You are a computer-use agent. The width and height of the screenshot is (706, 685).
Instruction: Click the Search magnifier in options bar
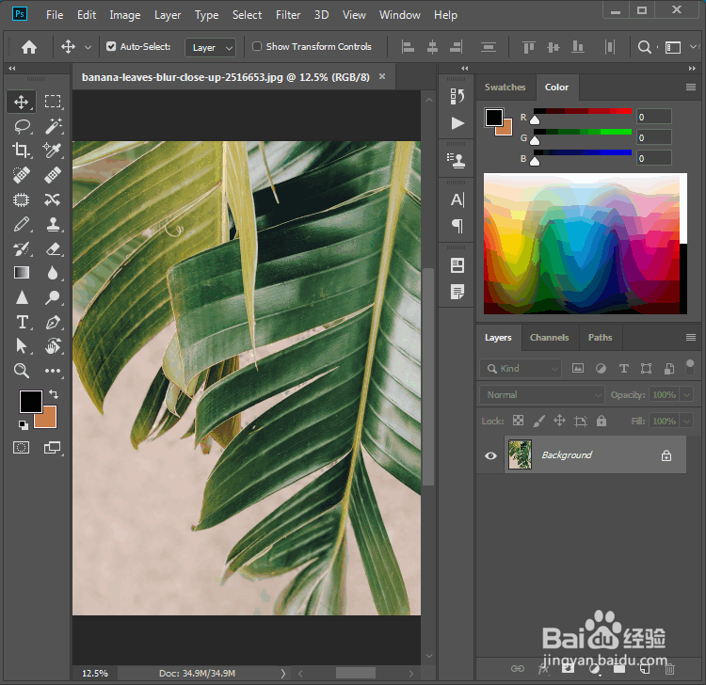(645, 47)
